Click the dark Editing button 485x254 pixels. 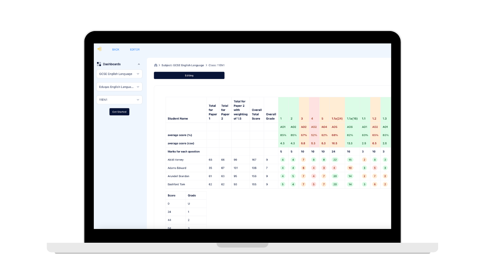(x=189, y=75)
